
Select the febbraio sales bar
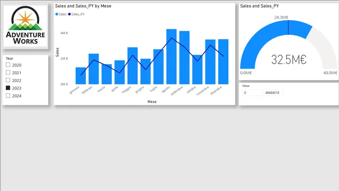[94, 69]
